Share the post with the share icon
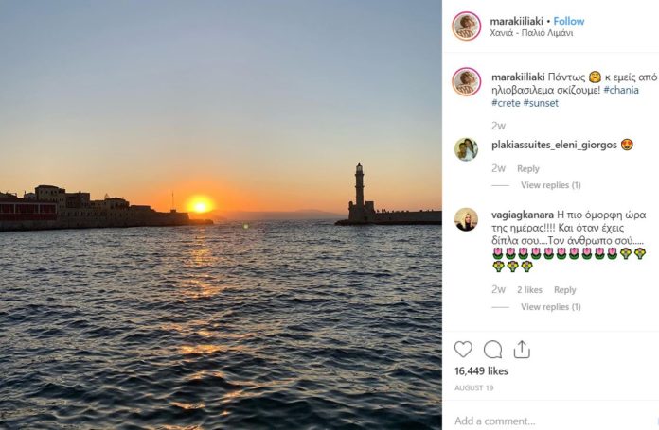 pyautogui.click(x=522, y=350)
